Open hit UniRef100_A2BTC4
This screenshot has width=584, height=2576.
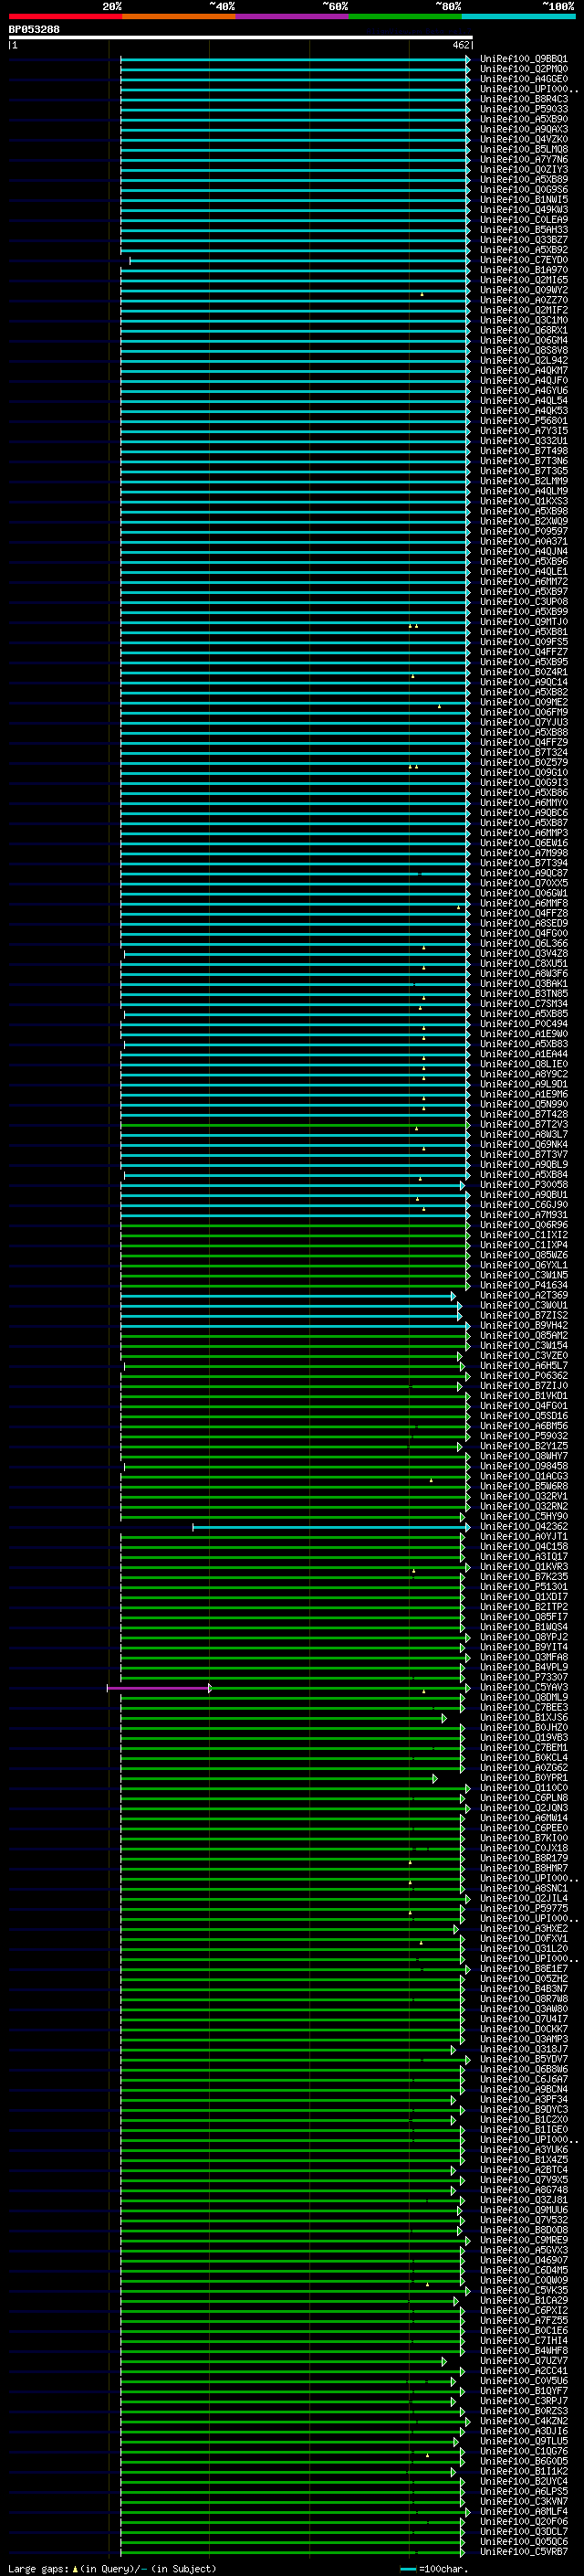(523, 2170)
